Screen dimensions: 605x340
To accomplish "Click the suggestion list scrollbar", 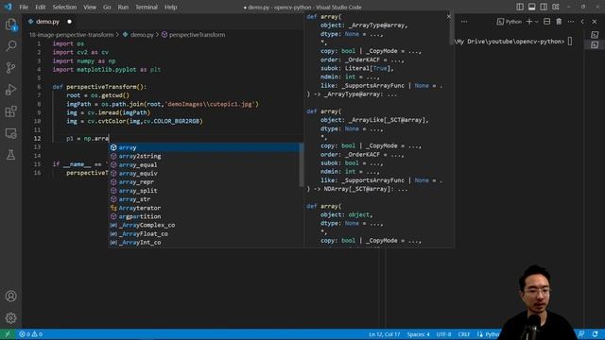I will tap(301, 165).
